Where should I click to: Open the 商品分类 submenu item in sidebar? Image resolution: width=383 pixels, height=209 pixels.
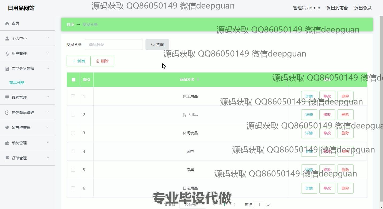17,83
